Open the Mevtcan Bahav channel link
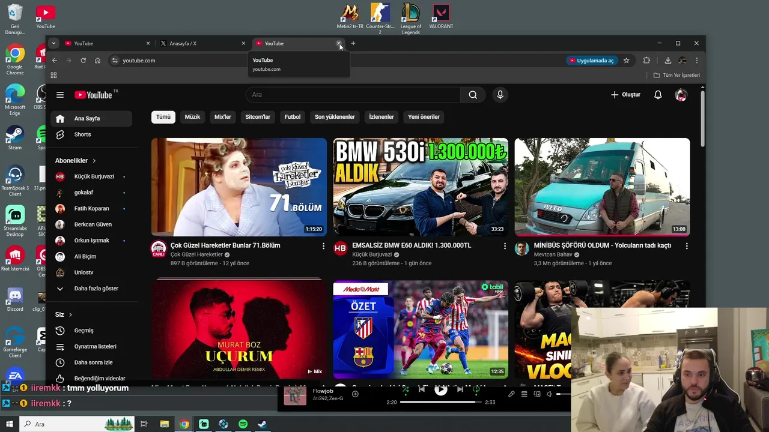 553,254
